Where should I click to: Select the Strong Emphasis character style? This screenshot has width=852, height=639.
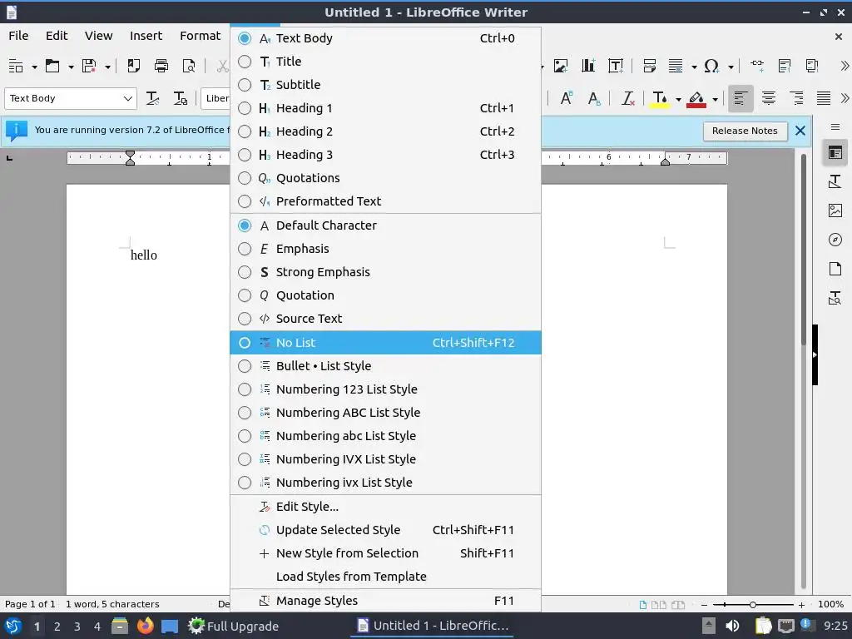coord(385,272)
